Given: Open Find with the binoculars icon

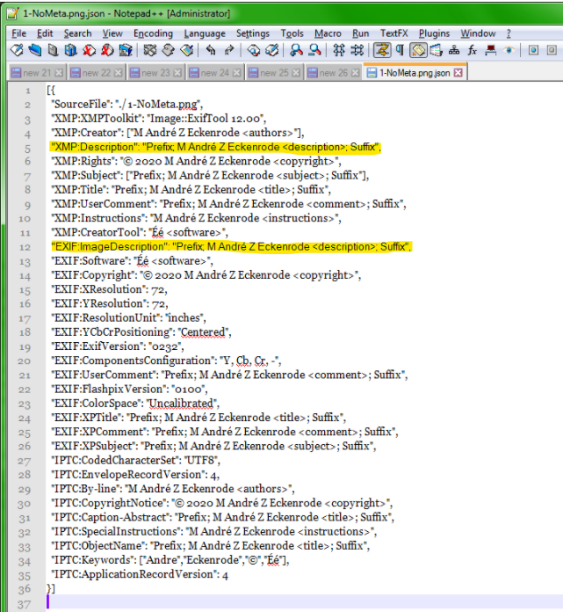Looking at the screenshot, I should (x=254, y=50).
